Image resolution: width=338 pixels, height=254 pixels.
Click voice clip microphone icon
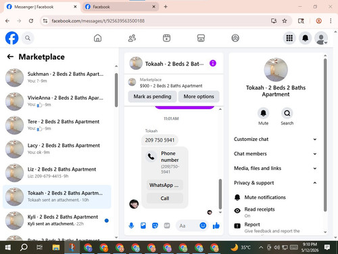[131, 226]
